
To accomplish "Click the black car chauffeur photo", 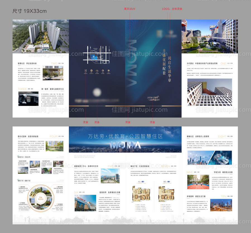I will tap(28, 99).
